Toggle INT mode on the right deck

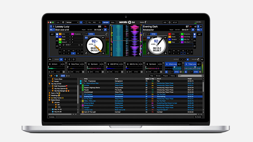pos(200,34)
